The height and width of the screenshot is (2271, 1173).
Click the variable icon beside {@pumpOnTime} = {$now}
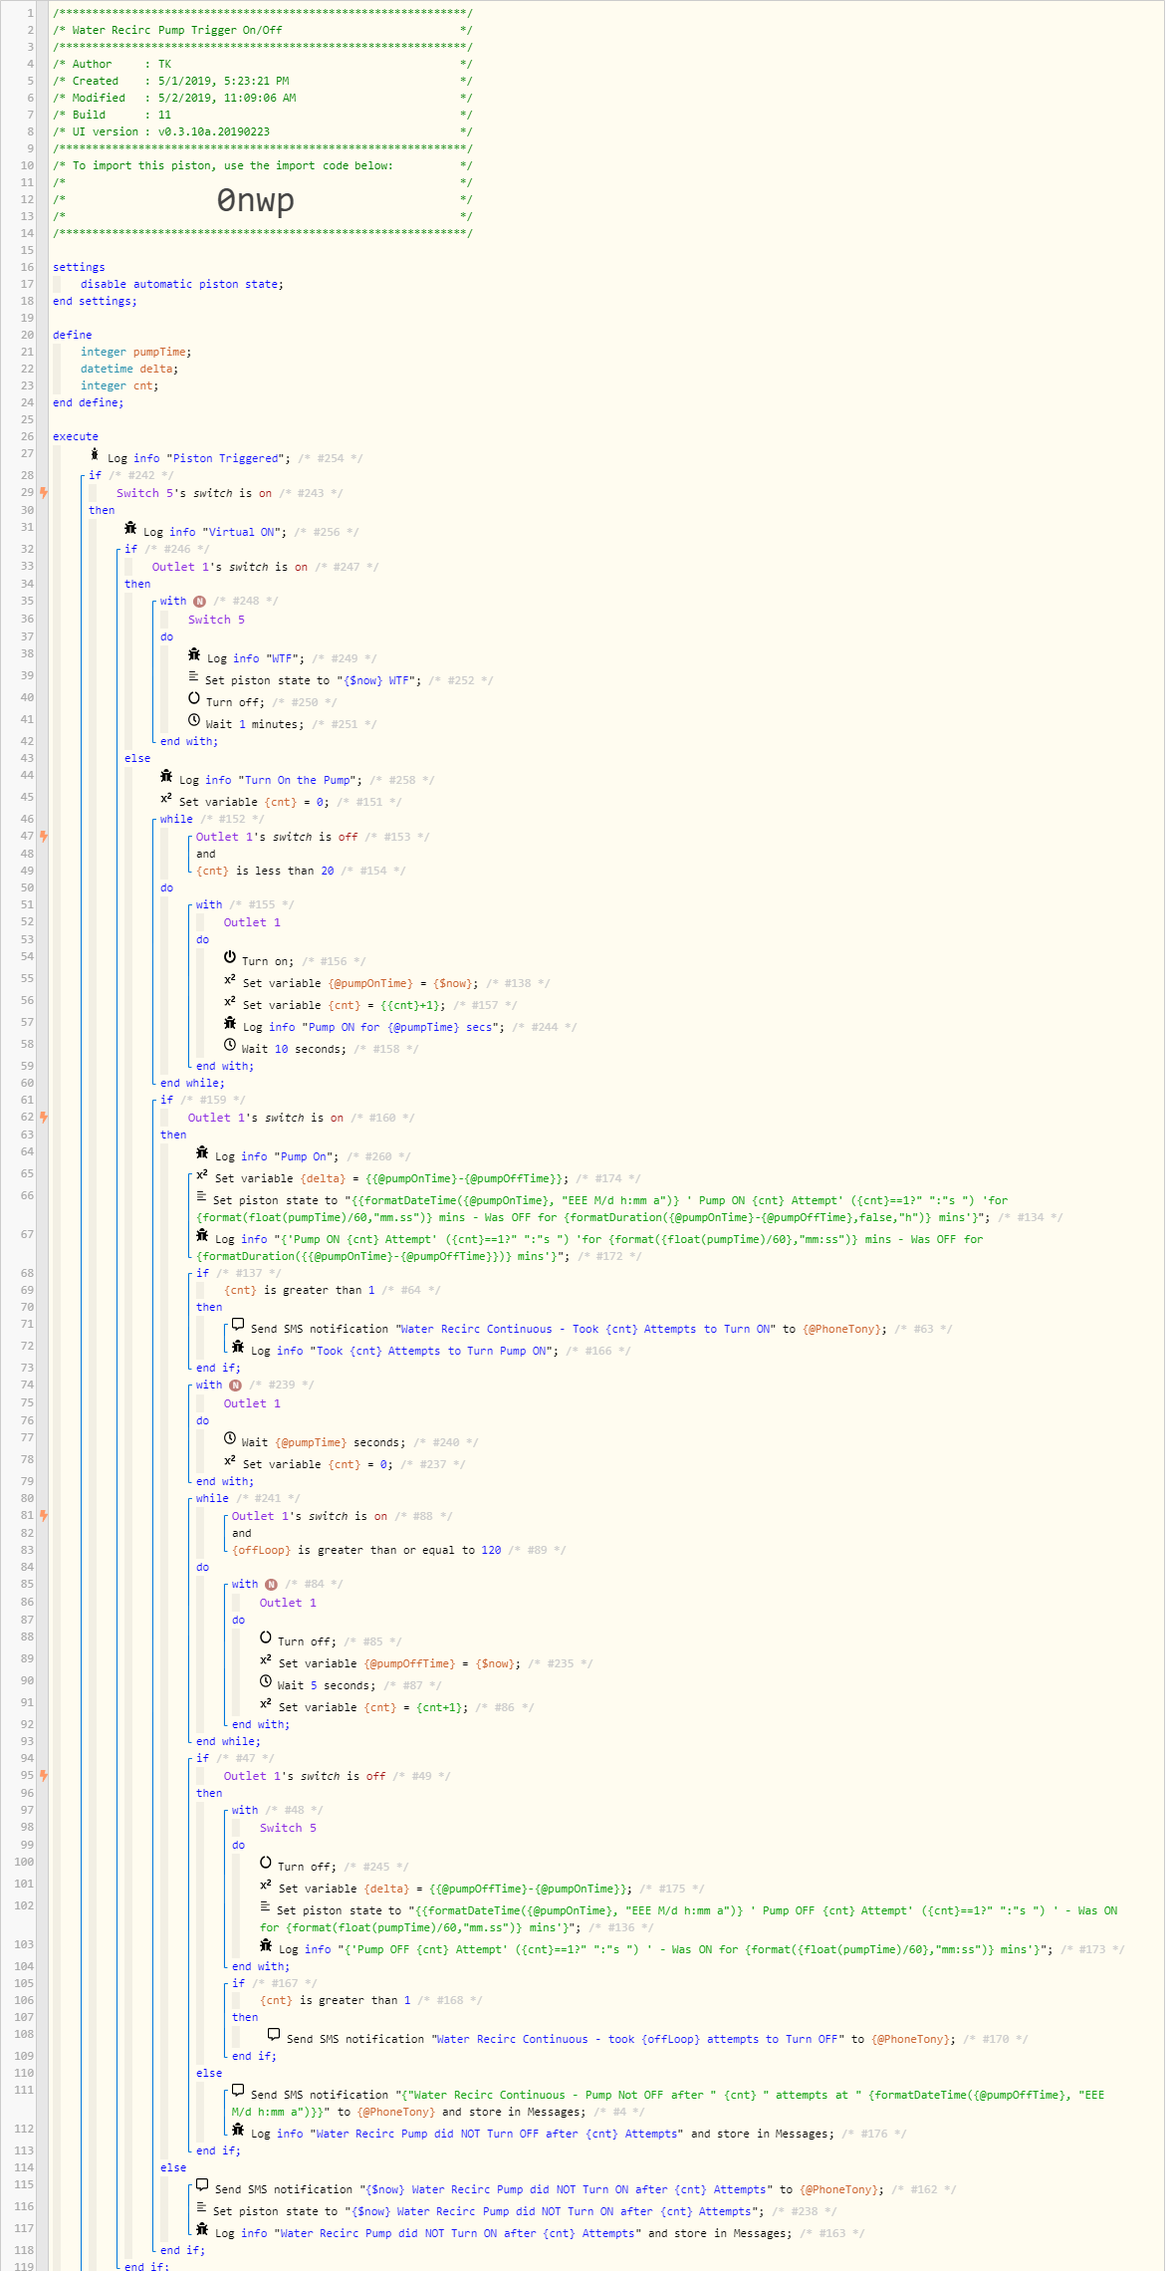(x=230, y=979)
